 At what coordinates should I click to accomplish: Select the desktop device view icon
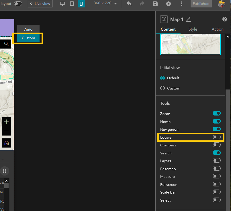pos(62,4)
